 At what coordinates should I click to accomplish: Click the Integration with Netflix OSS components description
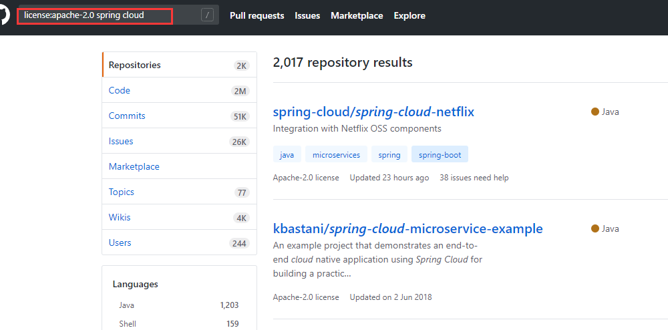click(357, 128)
